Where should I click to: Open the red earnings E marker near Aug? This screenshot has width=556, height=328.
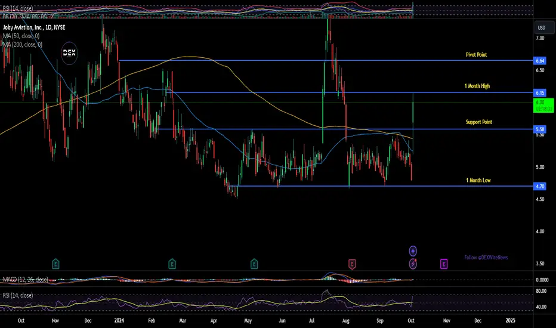click(x=352, y=264)
